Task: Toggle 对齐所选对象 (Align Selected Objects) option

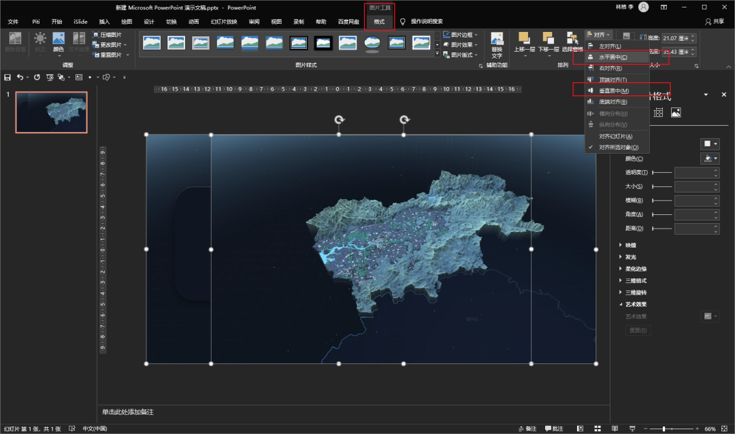Action: pos(618,147)
